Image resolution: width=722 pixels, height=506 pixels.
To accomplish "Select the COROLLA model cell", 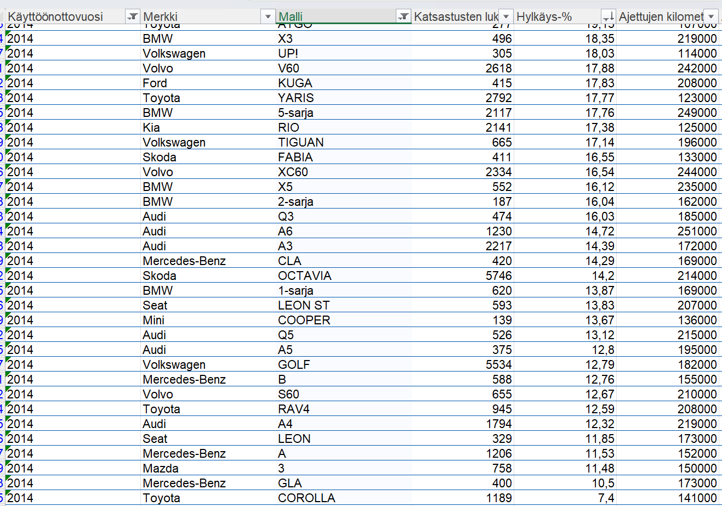I will 344,498.
